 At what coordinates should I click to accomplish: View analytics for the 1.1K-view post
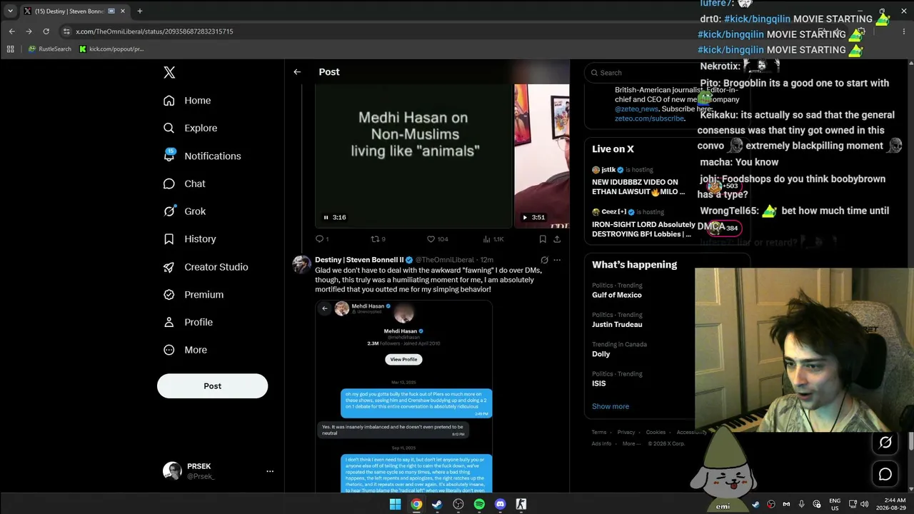493,239
